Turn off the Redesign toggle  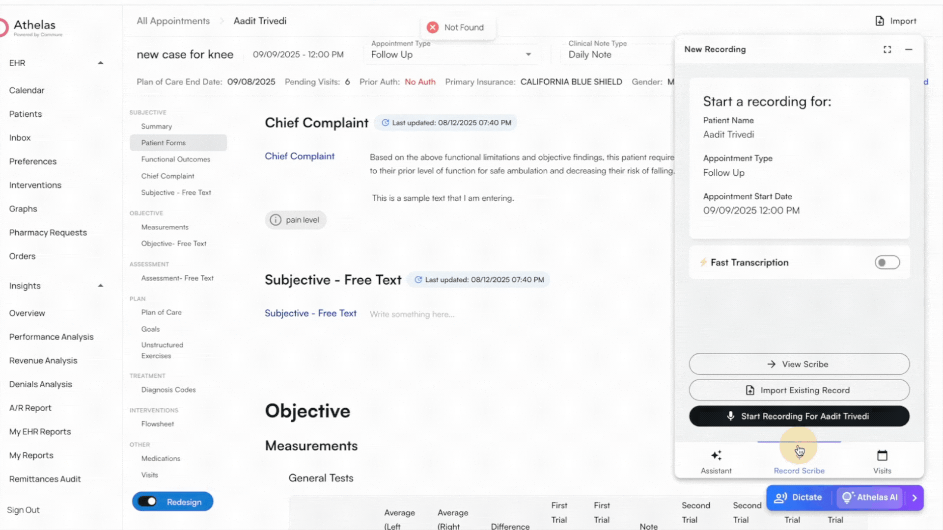pos(147,502)
